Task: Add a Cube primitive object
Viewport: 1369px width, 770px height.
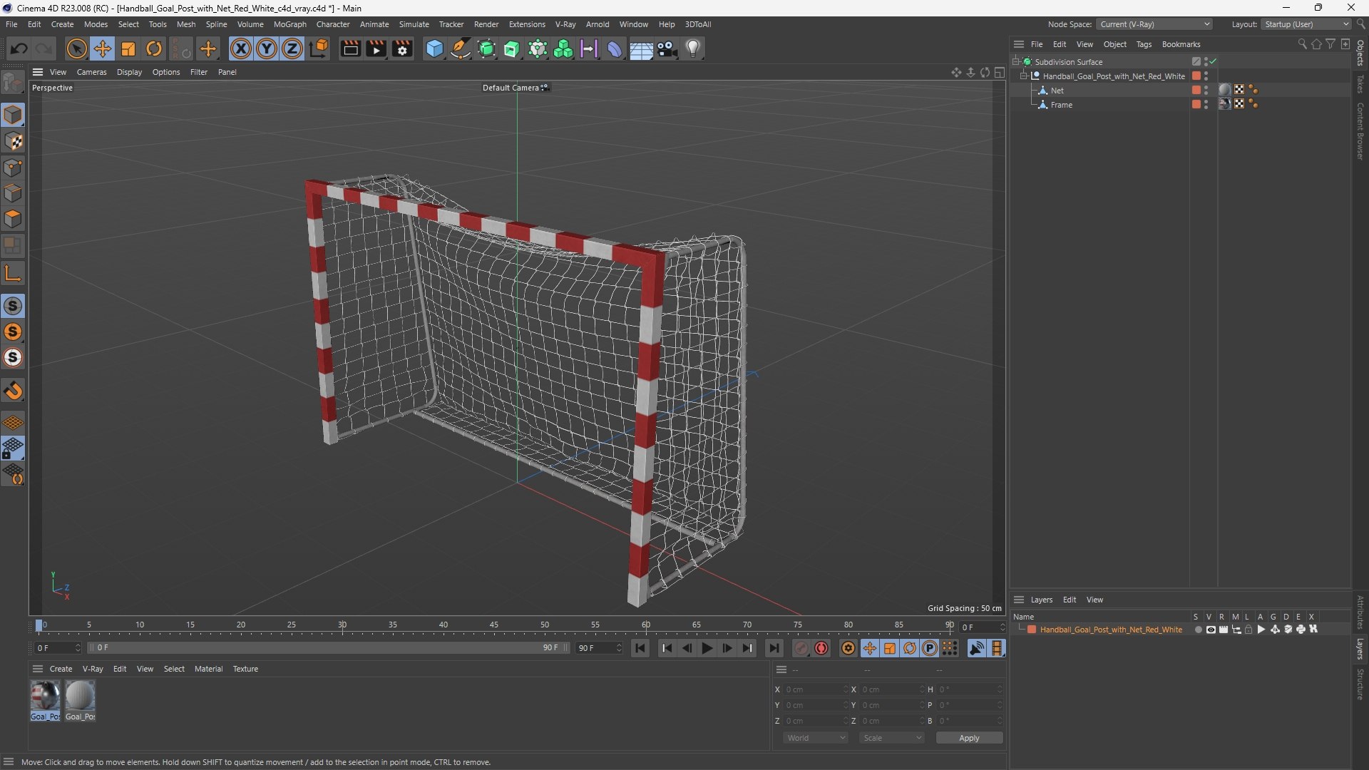Action: pos(434,48)
